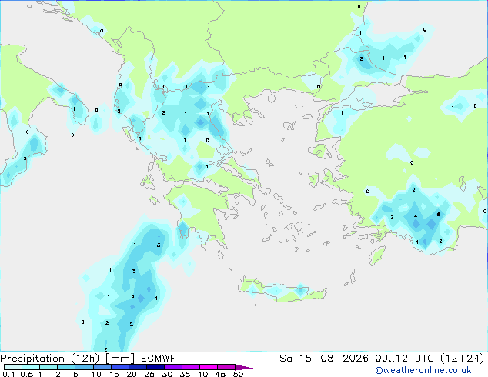Image resolution: width=488 pixels, height=377 pixels.
Task: Select the '[mm]' unit label
Action: click(x=120, y=359)
